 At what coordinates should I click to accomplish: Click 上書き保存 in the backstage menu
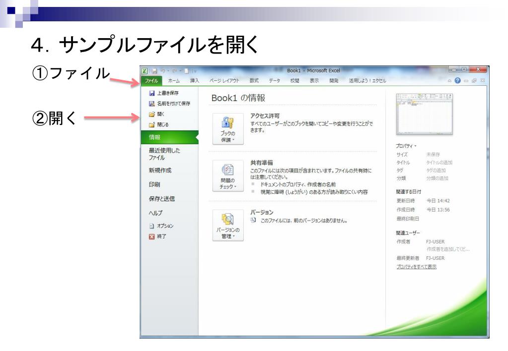(x=163, y=93)
